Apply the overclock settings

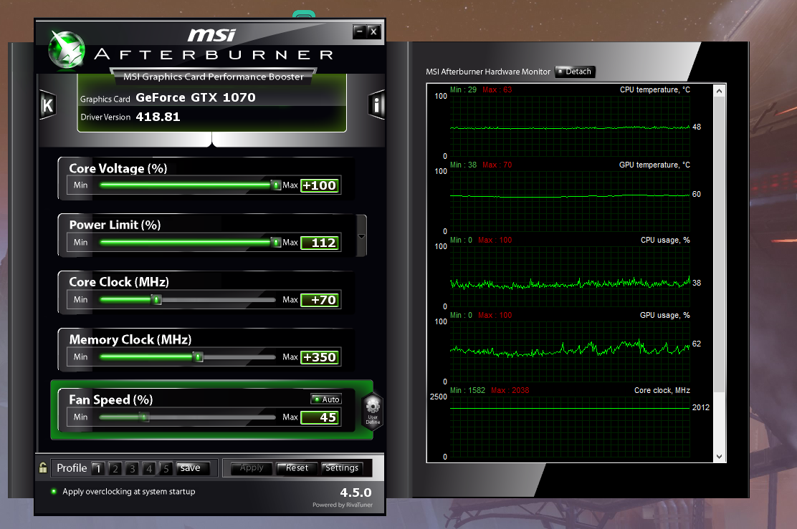coord(252,468)
